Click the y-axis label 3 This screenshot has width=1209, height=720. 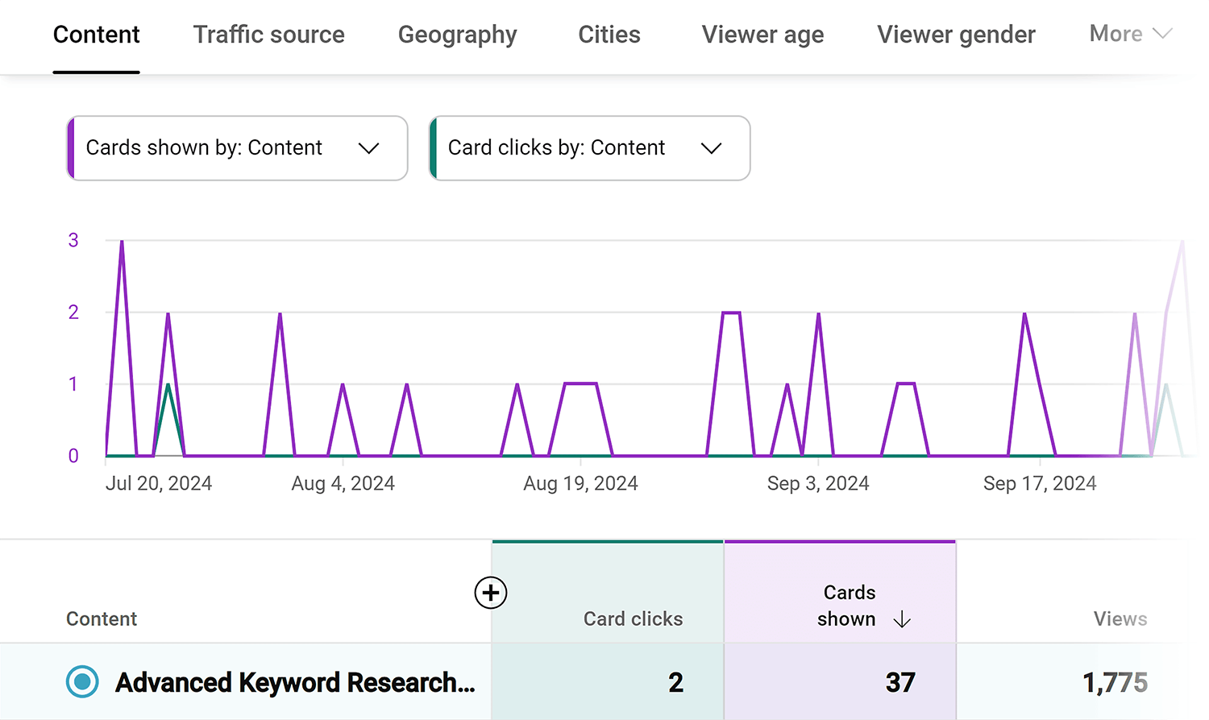coord(73,240)
